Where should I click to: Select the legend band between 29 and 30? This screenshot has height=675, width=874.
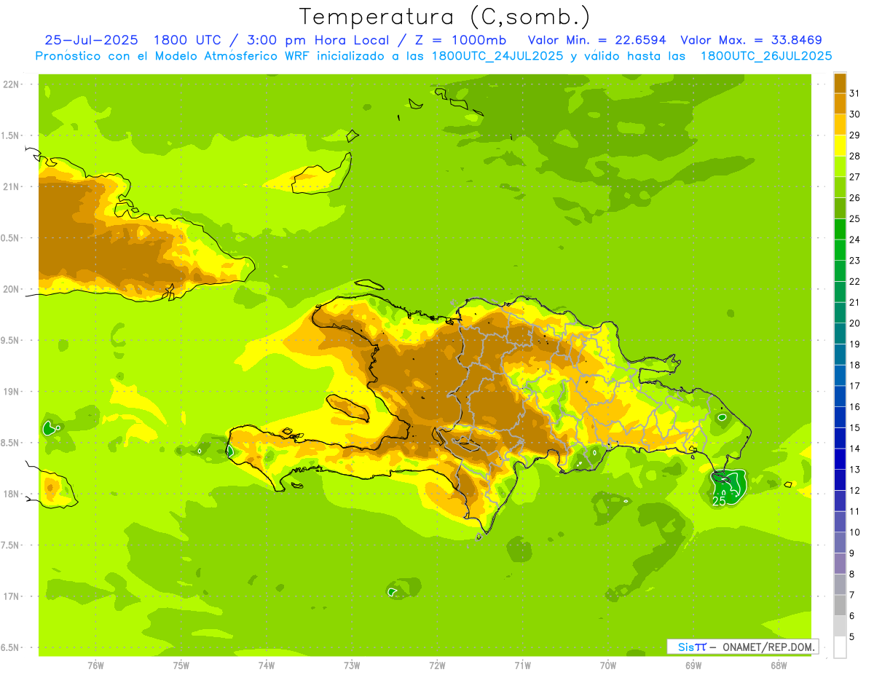coord(840,125)
